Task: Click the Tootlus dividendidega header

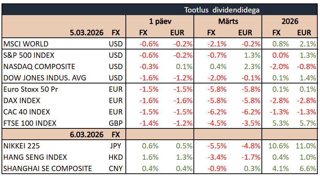Action: click(221, 9)
